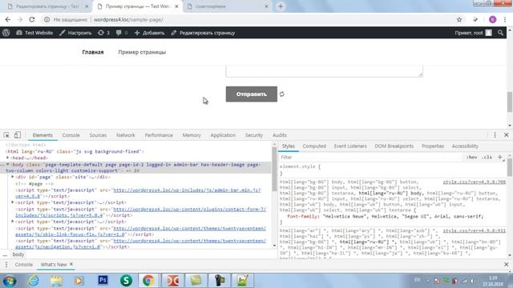Toggle the .cls class editor

click(x=487, y=157)
